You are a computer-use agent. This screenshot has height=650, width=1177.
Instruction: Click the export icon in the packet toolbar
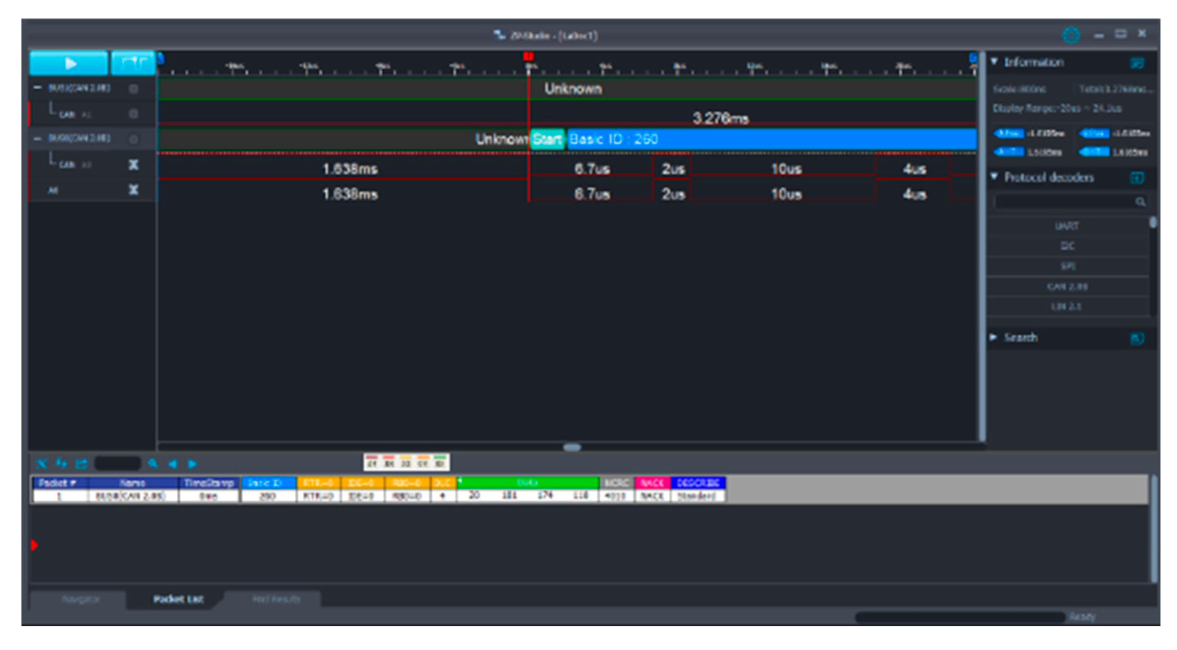click(x=81, y=463)
